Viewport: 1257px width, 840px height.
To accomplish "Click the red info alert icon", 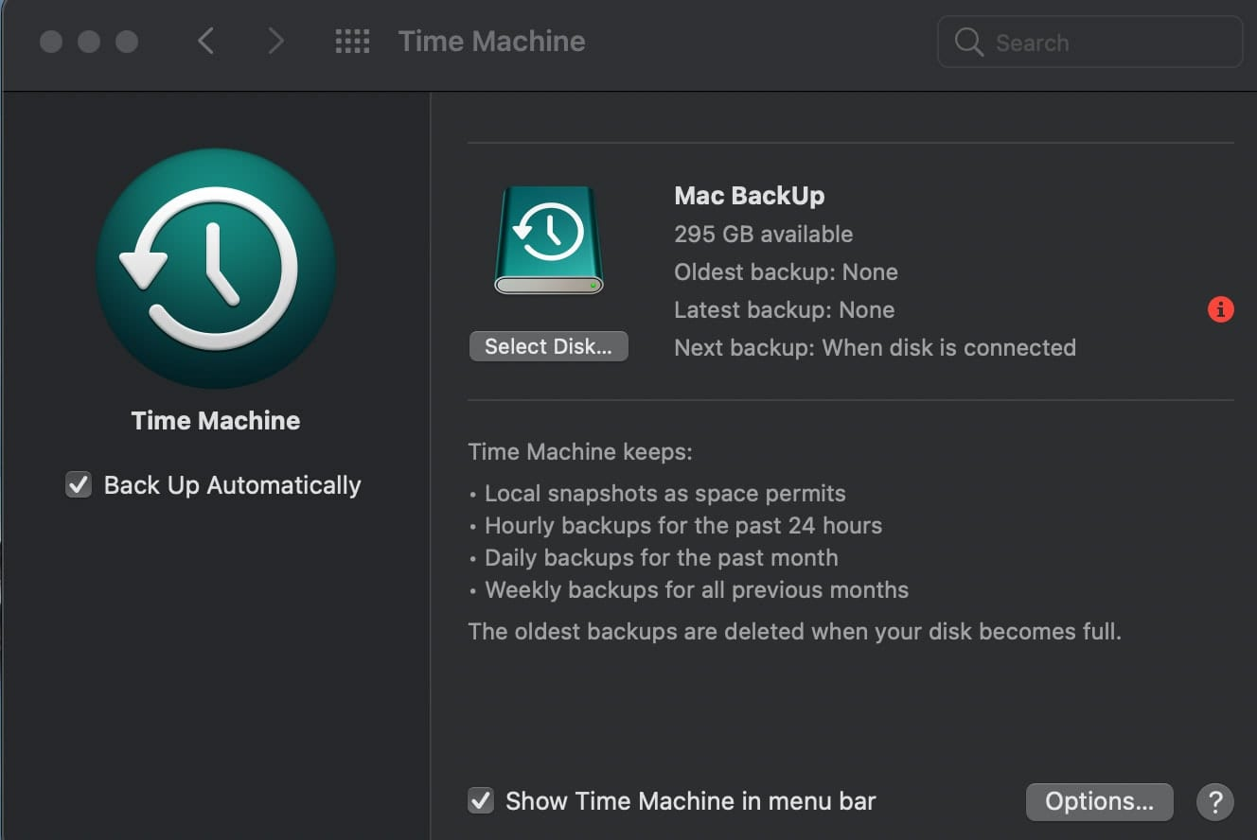I will [x=1221, y=309].
